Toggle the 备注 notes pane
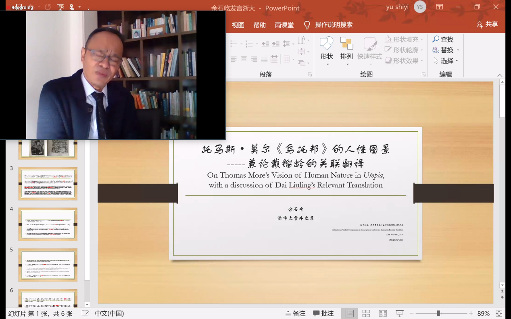 pos(295,313)
